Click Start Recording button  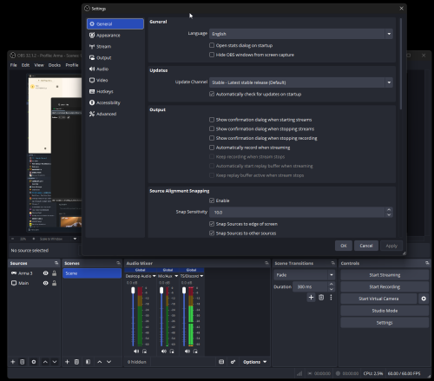click(x=385, y=287)
